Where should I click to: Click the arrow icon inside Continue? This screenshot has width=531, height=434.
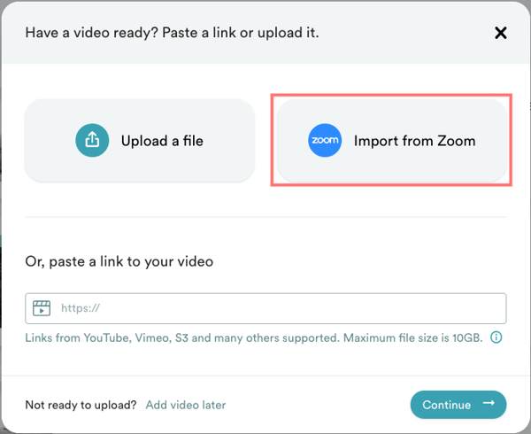tap(488, 405)
